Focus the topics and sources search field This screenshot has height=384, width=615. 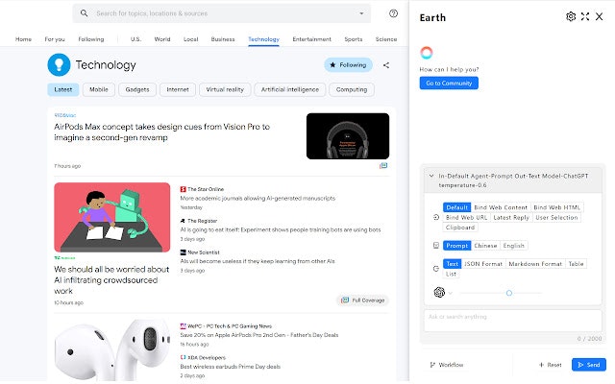pos(222,13)
